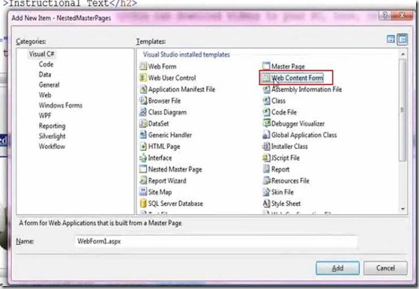Cancel the Add New Item dialog
This screenshot has width=419, height=289.
point(385,268)
